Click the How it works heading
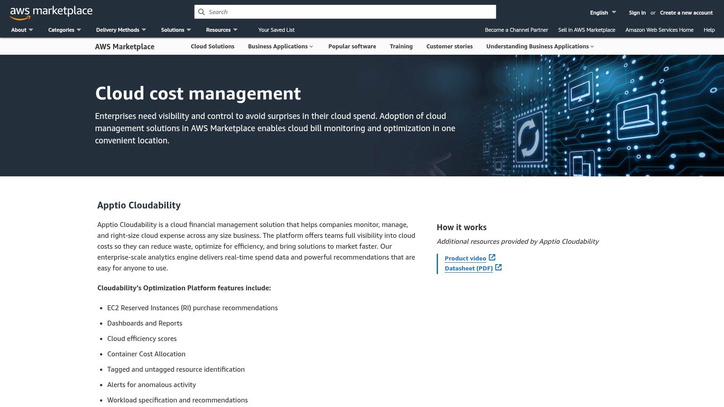Viewport: 724px width, 407px height. click(x=462, y=227)
